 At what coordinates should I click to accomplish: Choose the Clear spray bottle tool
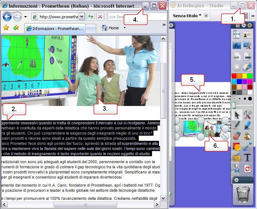pyautogui.click(x=236, y=168)
